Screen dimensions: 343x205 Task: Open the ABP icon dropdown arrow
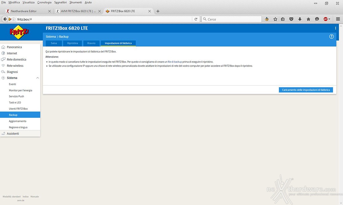point(329,19)
